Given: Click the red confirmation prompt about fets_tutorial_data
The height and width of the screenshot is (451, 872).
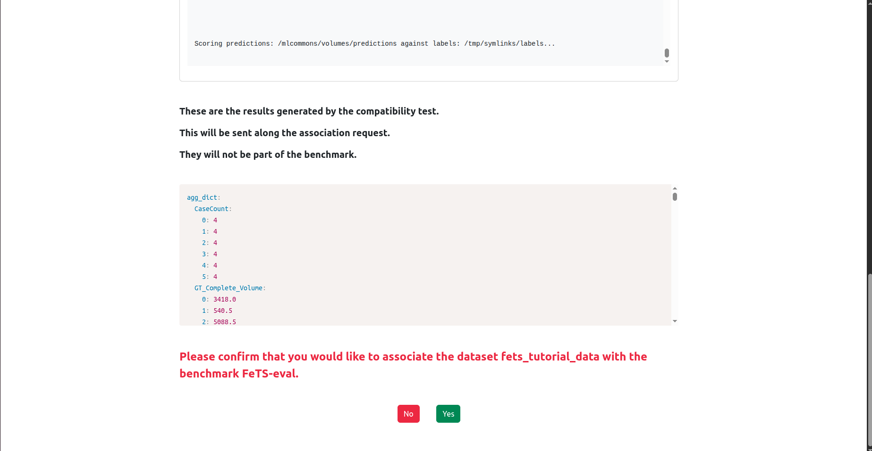Looking at the screenshot, I should coord(413,365).
